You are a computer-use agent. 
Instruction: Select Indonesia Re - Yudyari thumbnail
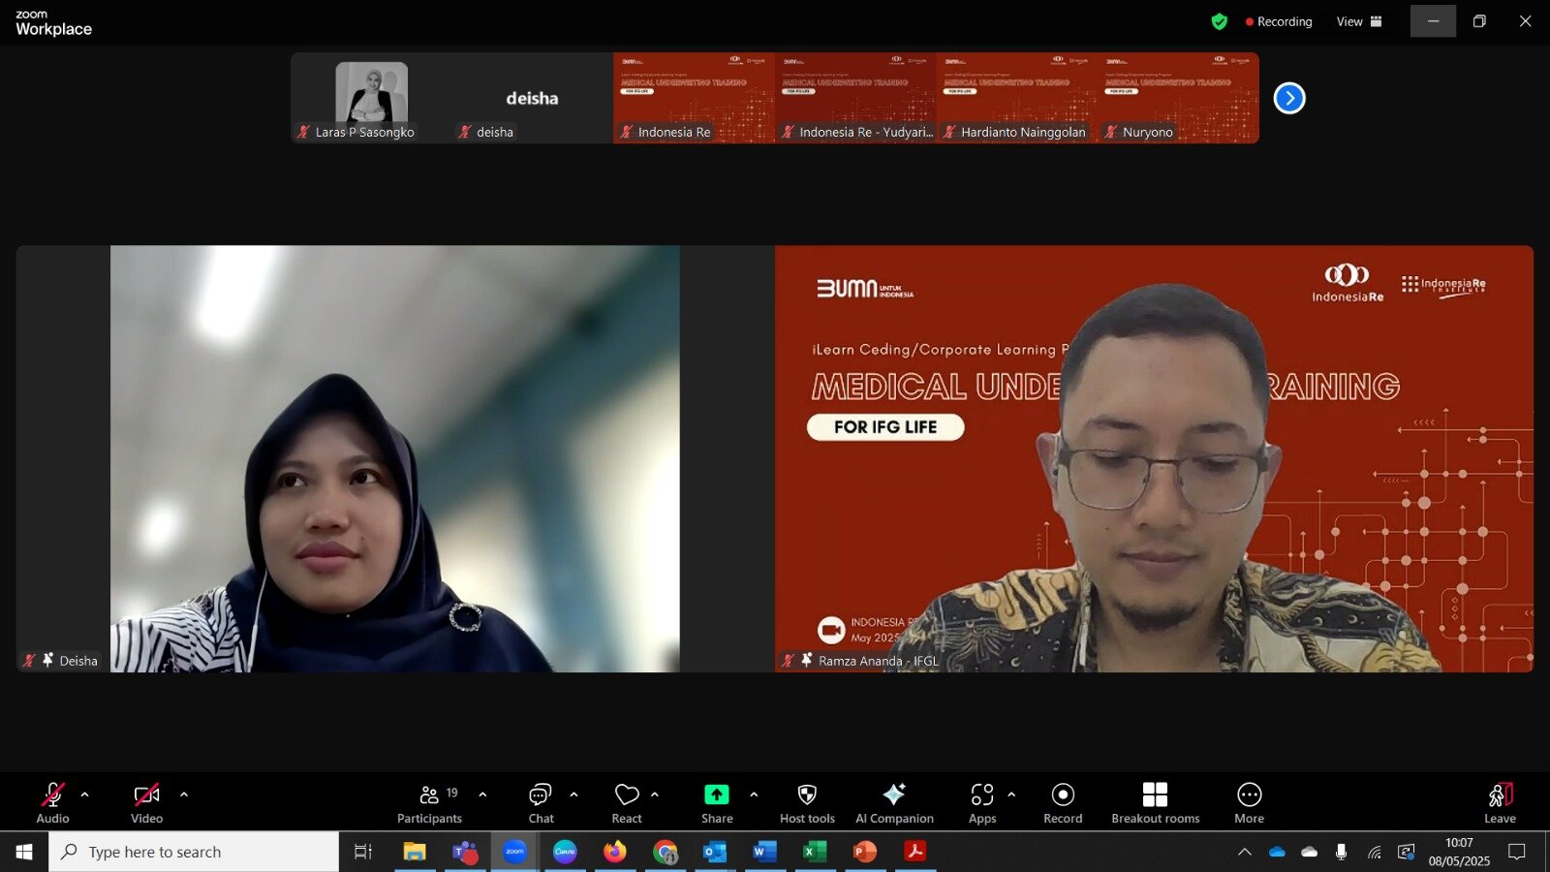click(855, 98)
